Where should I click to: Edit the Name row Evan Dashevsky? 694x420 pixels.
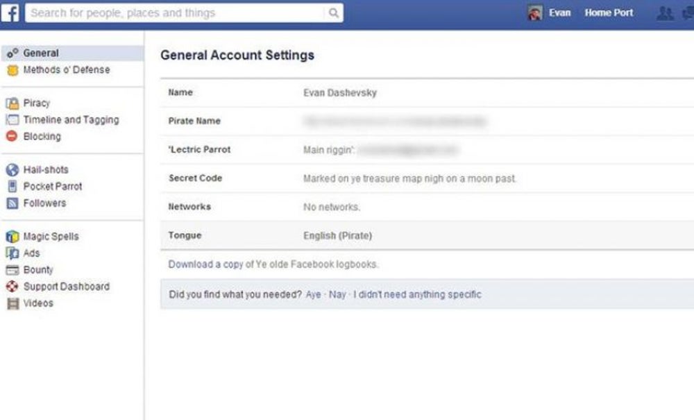427,92
